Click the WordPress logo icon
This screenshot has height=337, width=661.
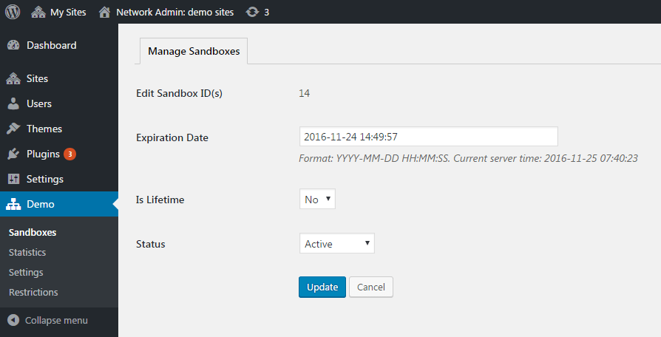pos(13,12)
